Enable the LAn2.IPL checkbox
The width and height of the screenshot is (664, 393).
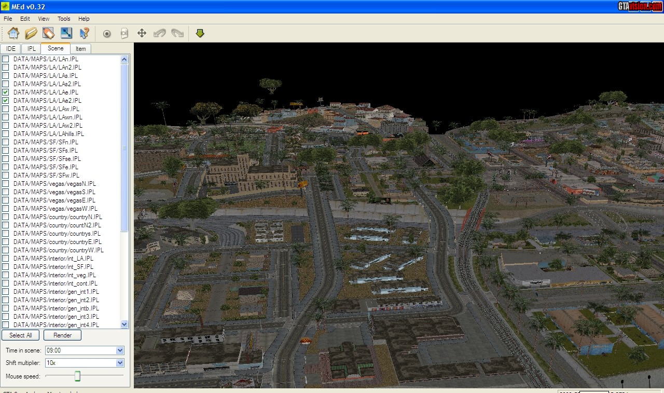pyautogui.click(x=6, y=67)
